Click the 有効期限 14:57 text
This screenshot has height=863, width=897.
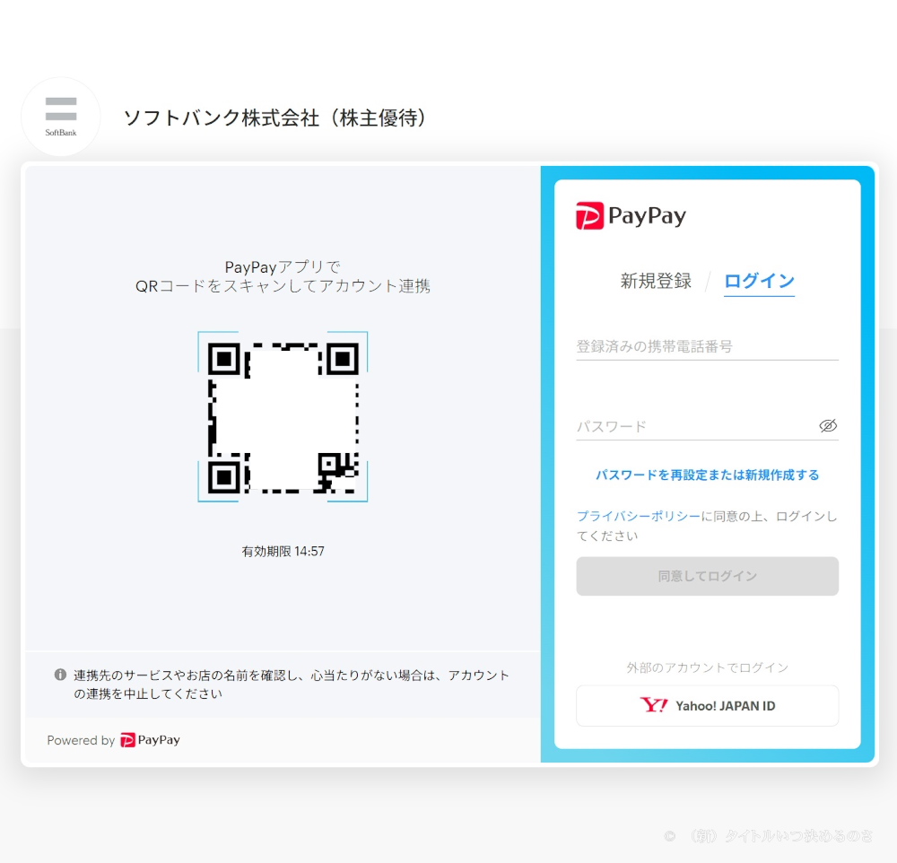click(x=283, y=551)
